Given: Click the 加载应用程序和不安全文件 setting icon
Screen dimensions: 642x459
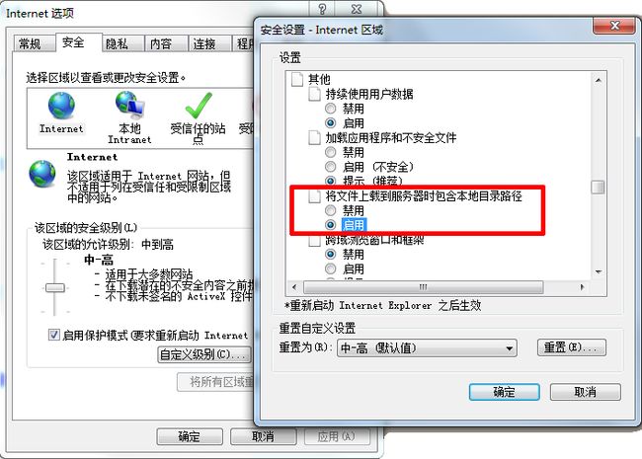Looking at the screenshot, I should click(314, 137).
